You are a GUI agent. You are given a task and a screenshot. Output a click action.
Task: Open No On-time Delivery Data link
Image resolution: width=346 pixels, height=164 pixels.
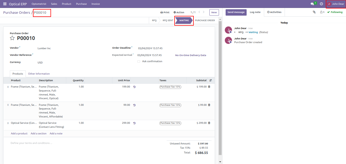coord(191,55)
